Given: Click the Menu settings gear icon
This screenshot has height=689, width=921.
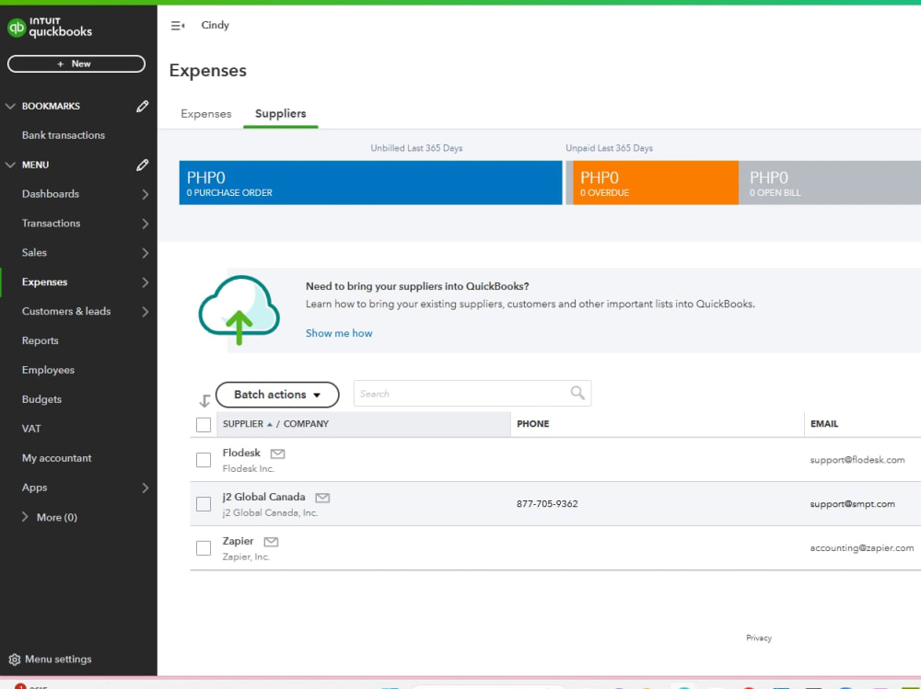Looking at the screenshot, I should click(x=15, y=660).
